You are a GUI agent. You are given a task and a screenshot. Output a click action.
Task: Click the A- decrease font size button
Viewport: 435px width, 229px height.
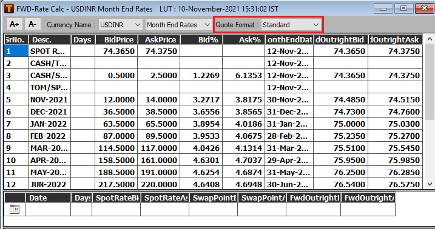[33, 24]
